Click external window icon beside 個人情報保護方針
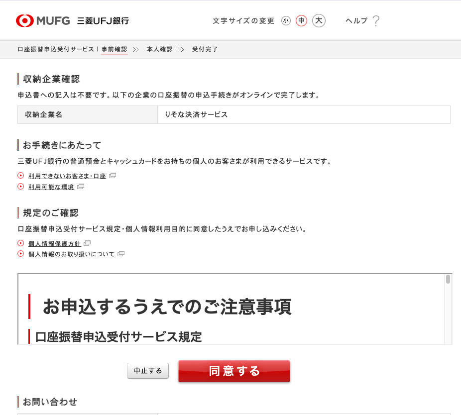 (87, 243)
